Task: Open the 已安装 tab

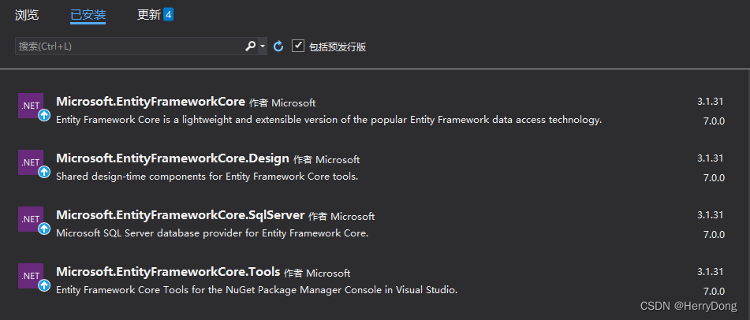Action: (x=88, y=15)
